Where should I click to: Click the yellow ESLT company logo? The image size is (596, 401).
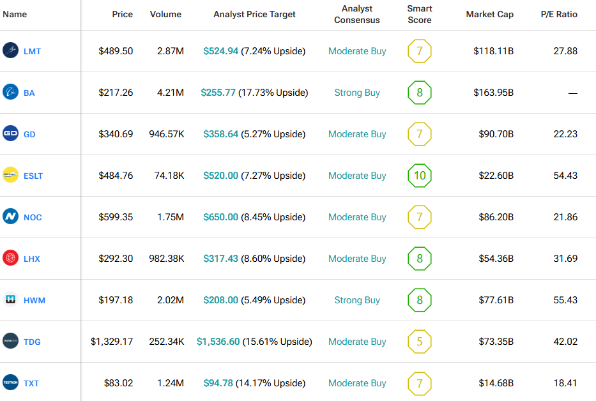tap(11, 175)
